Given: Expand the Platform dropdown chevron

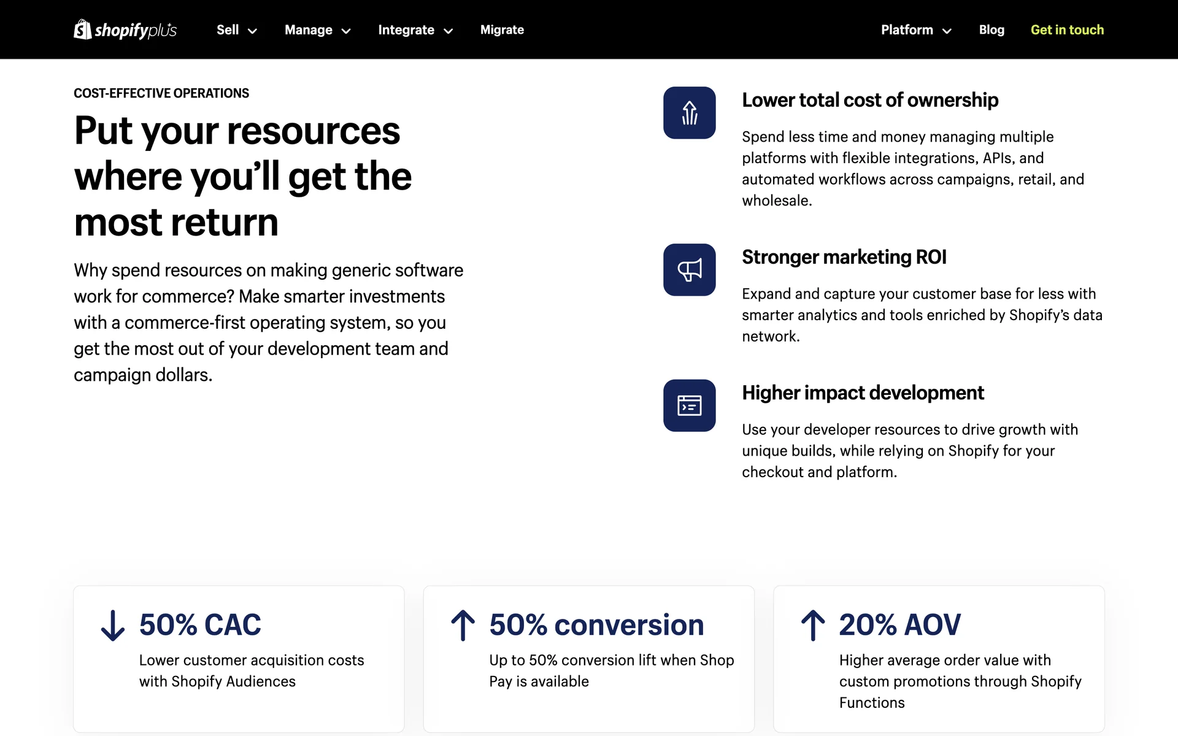Looking at the screenshot, I should coord(947,31).
